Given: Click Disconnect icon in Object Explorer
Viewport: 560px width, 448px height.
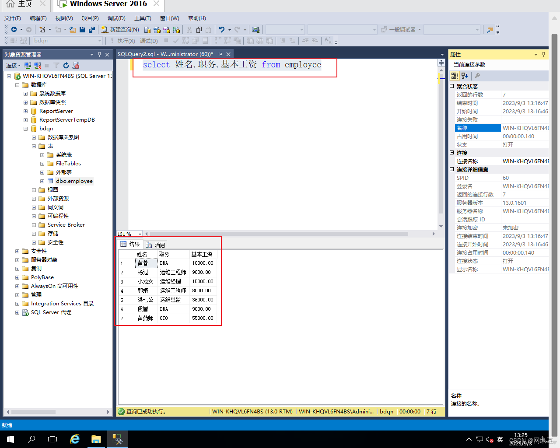Looking at the screenshot, I should 37,65.
